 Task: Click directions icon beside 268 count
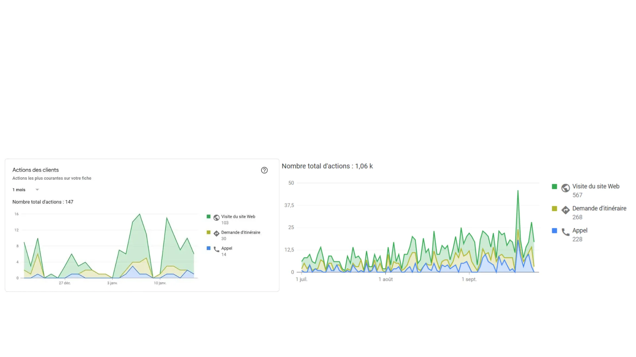coord(565,210)
